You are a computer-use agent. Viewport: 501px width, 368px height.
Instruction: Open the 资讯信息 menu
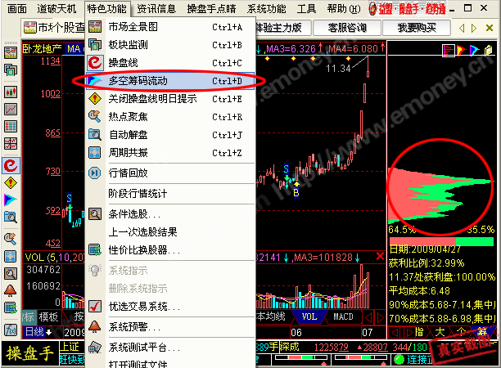tap(156, 8)
